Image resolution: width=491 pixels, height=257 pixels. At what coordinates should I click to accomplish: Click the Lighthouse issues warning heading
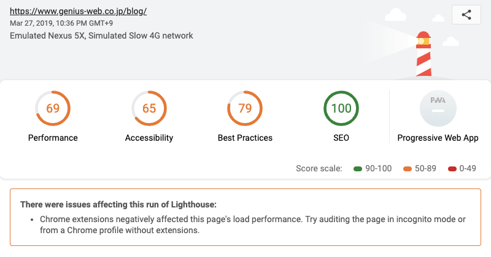click(x=118, y=204)
